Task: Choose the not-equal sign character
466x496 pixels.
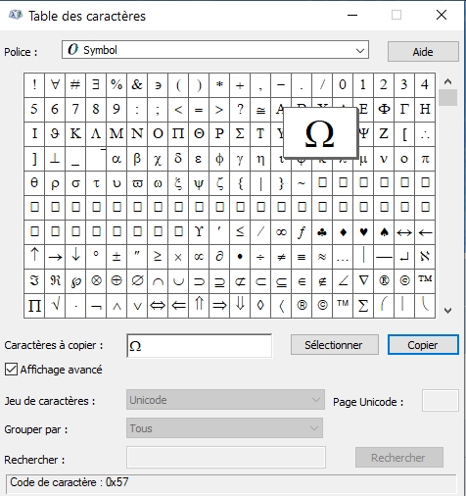Action: 281,257
